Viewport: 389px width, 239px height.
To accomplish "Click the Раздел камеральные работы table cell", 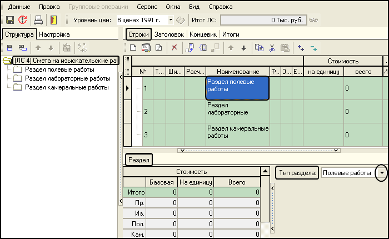I will [x=237, y=132].
